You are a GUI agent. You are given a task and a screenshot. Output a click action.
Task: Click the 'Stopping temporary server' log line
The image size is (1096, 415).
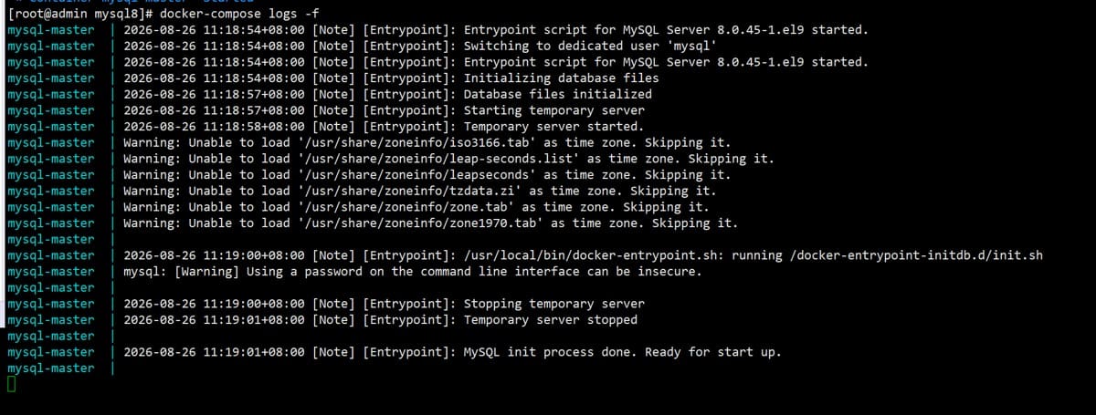(x=554, y=304)
